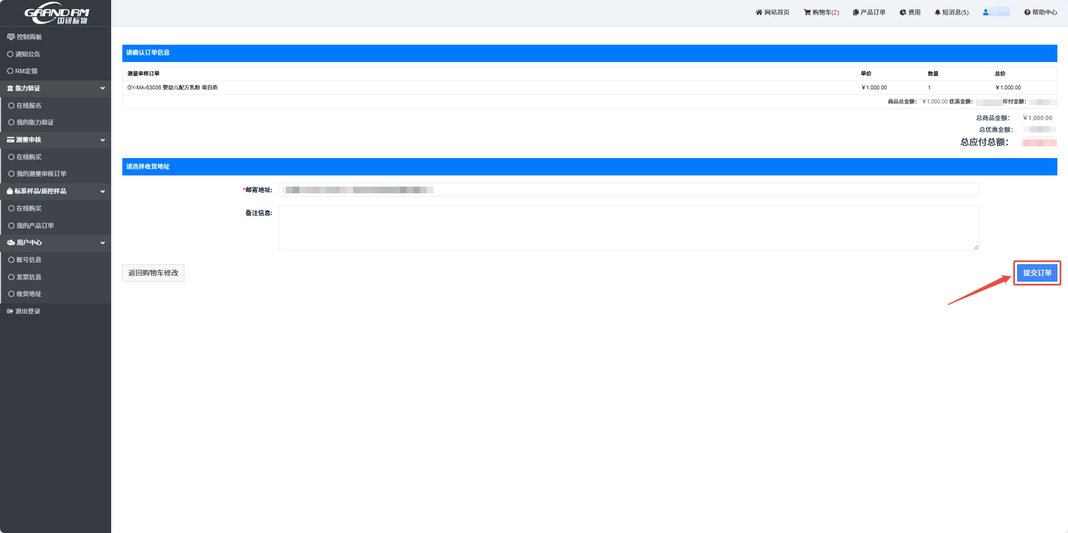Viewport: 1068px width, 533px height.
Task: Click the GRAND RM logo
Action: coord(56,13)
